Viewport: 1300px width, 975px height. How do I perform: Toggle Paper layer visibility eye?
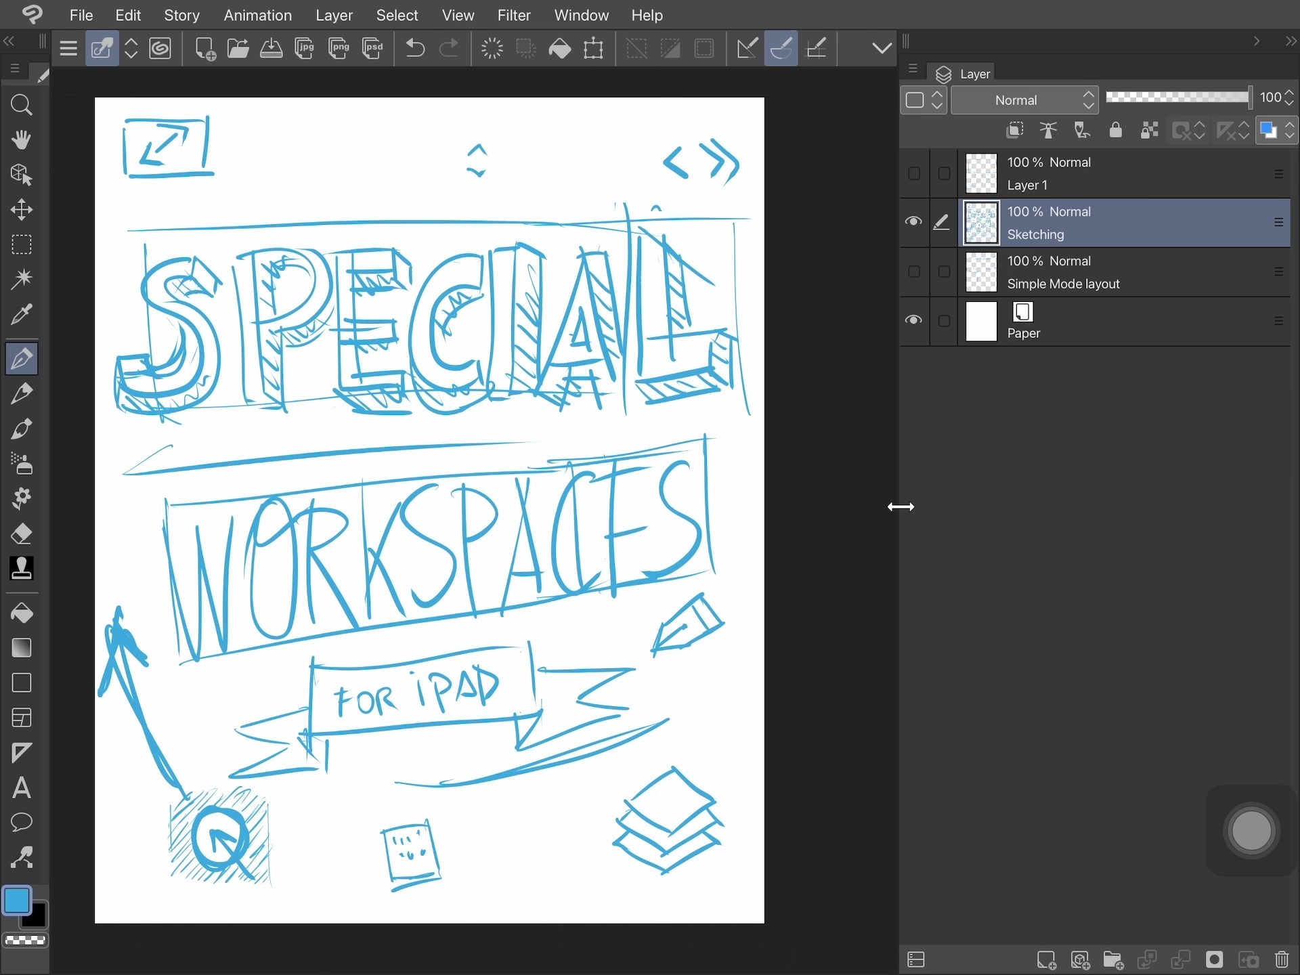(913, 320)
